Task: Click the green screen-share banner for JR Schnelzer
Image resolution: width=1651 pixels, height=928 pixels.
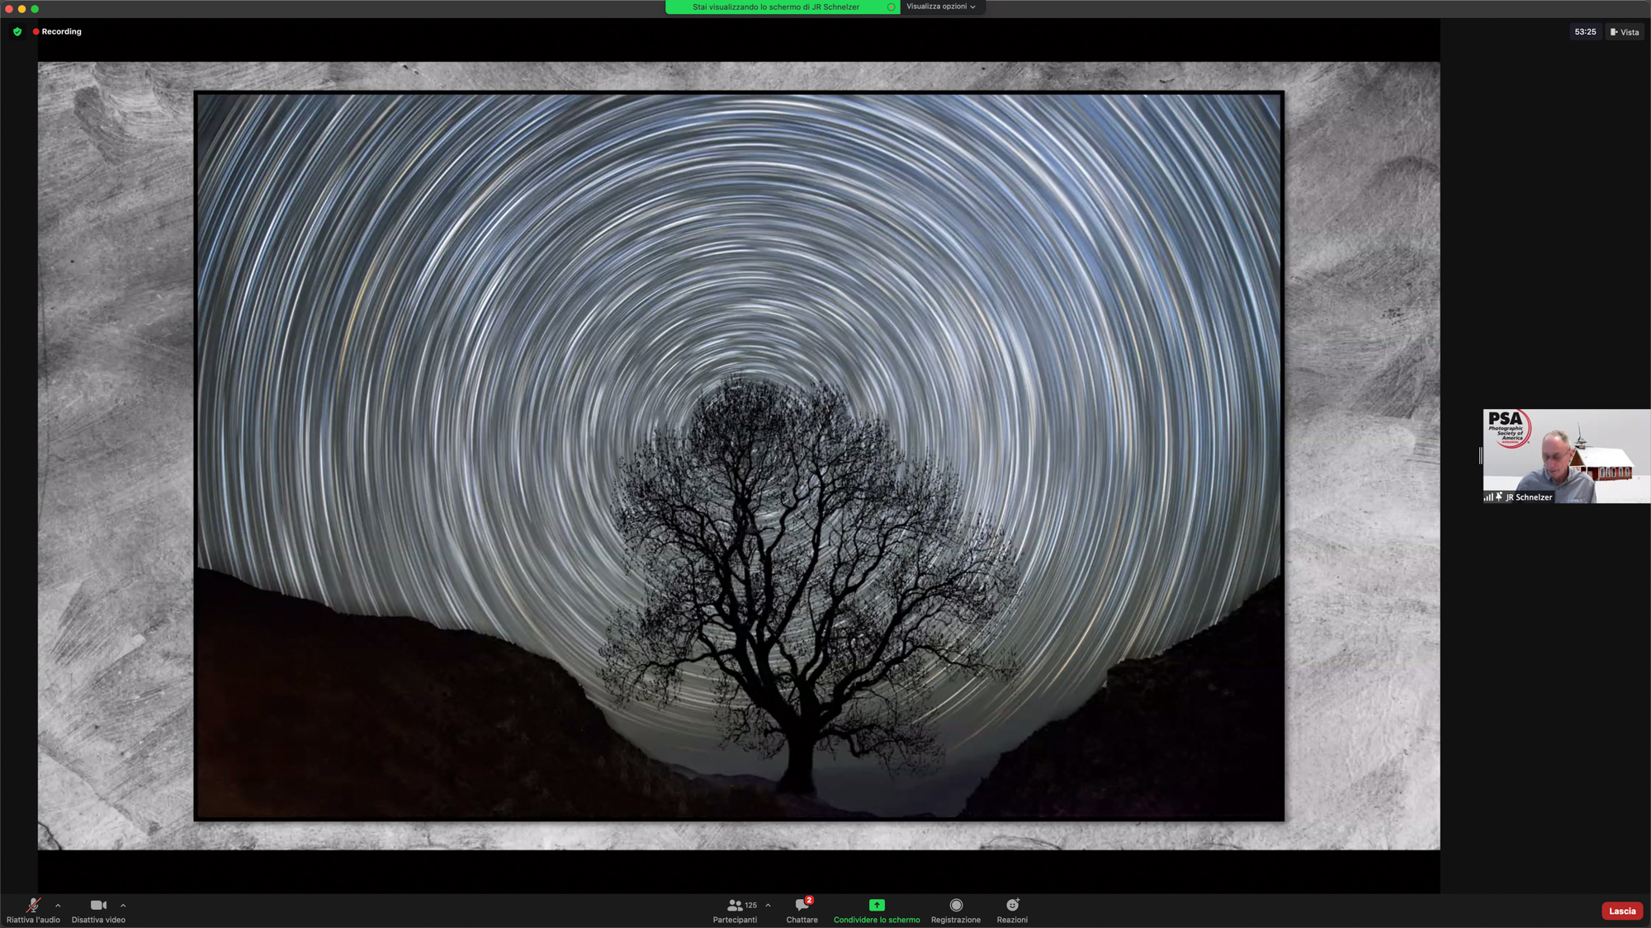Action: tap(782, 7)
